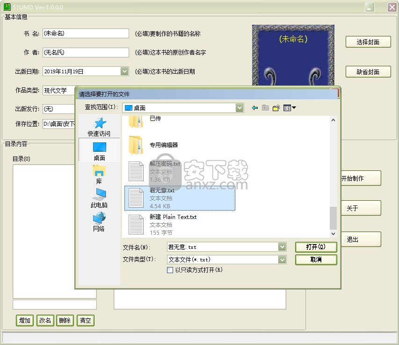Open the 文件类型 filter dropdown
Image resolution: width=399 pixels, height=345 pixels.
pos(282,260)
